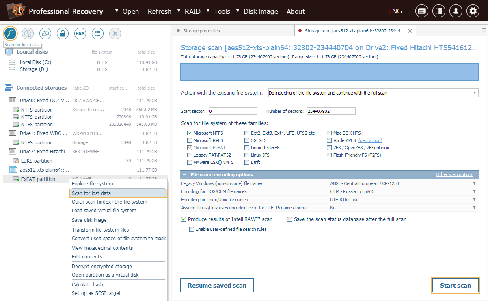Toggle the Microsoft NTFS checkbox
Image resolution: width=488 pixels, height=301 pixels.
point(190,133)
